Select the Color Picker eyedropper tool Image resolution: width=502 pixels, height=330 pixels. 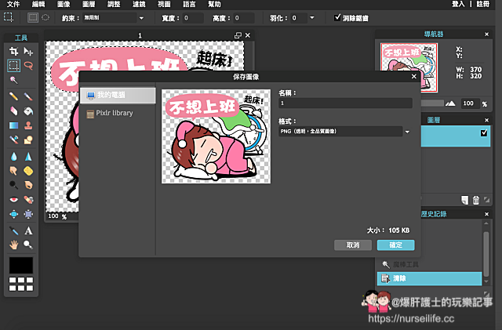click(13, 230)
